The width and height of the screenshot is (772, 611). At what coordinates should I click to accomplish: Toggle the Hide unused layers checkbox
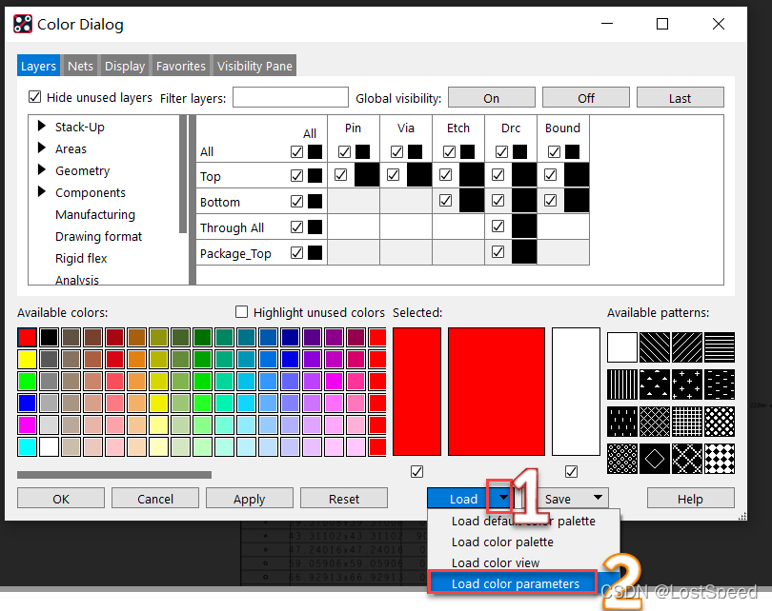(35, 97)
